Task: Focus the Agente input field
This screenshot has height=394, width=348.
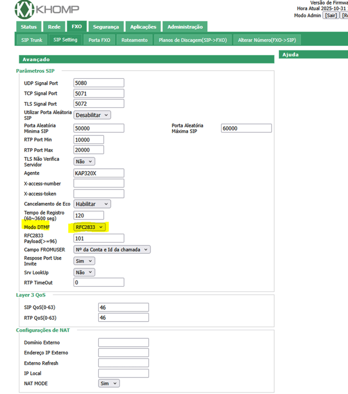Action: point(99,173)
